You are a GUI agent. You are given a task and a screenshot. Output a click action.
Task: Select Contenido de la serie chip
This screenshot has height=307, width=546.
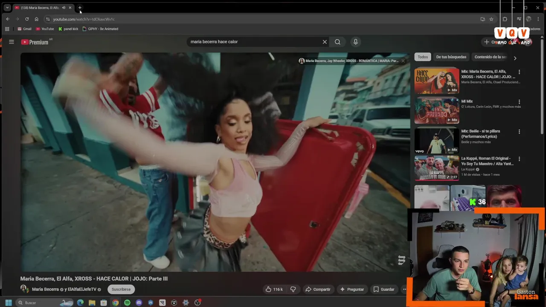490,57
